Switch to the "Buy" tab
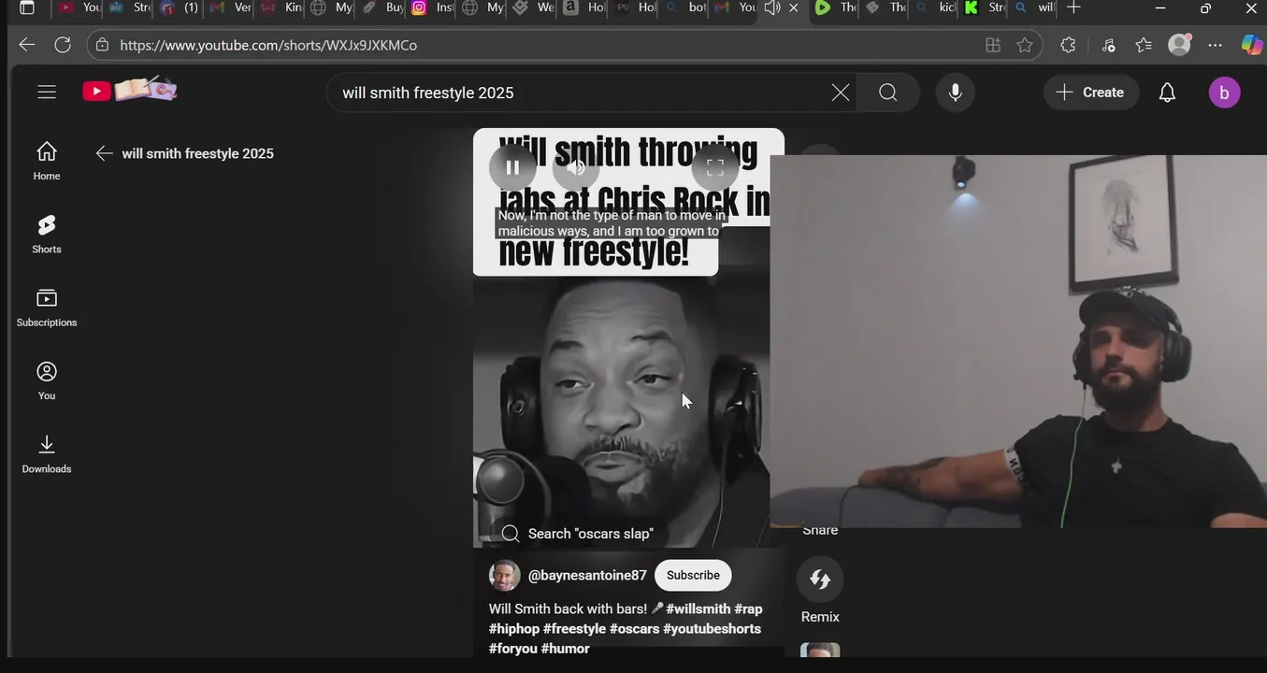 (382, 7)
